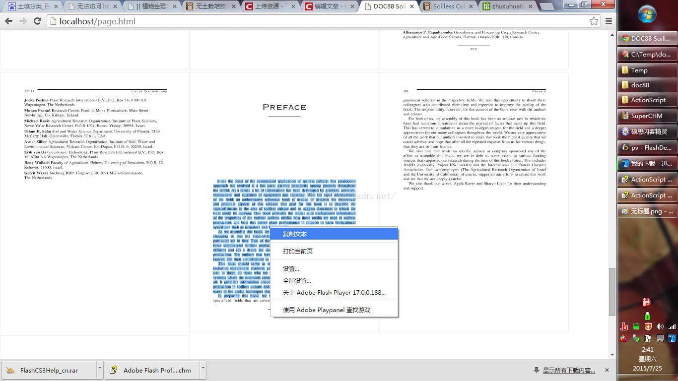678x381 pixels.
Task: Click the 'Preface' heading on the page
Action: pyautogui.click(x=284, y=107)
